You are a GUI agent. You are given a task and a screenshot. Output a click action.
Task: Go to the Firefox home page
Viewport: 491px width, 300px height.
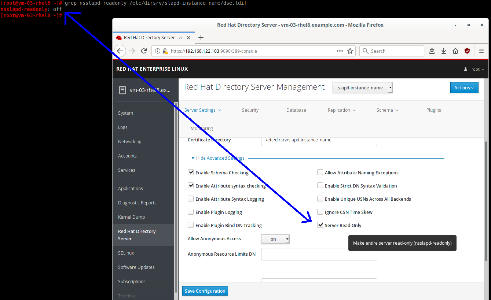point(455,51)
